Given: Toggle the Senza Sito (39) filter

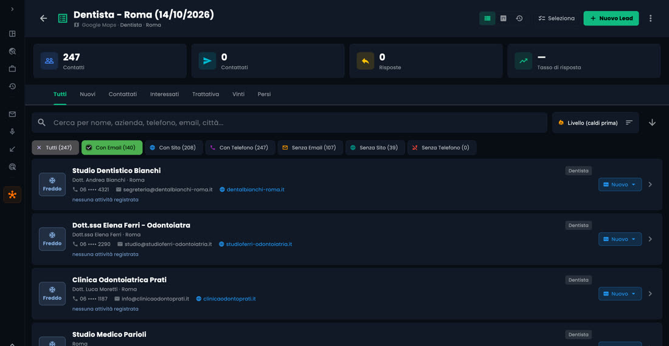Looking at the screenshot, I should 375,148.
